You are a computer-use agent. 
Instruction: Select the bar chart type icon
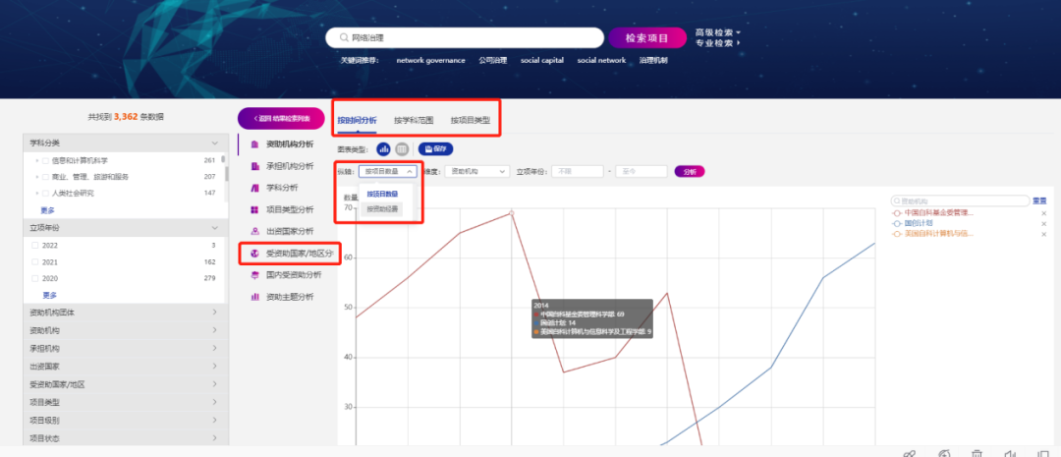click(384, 148)
